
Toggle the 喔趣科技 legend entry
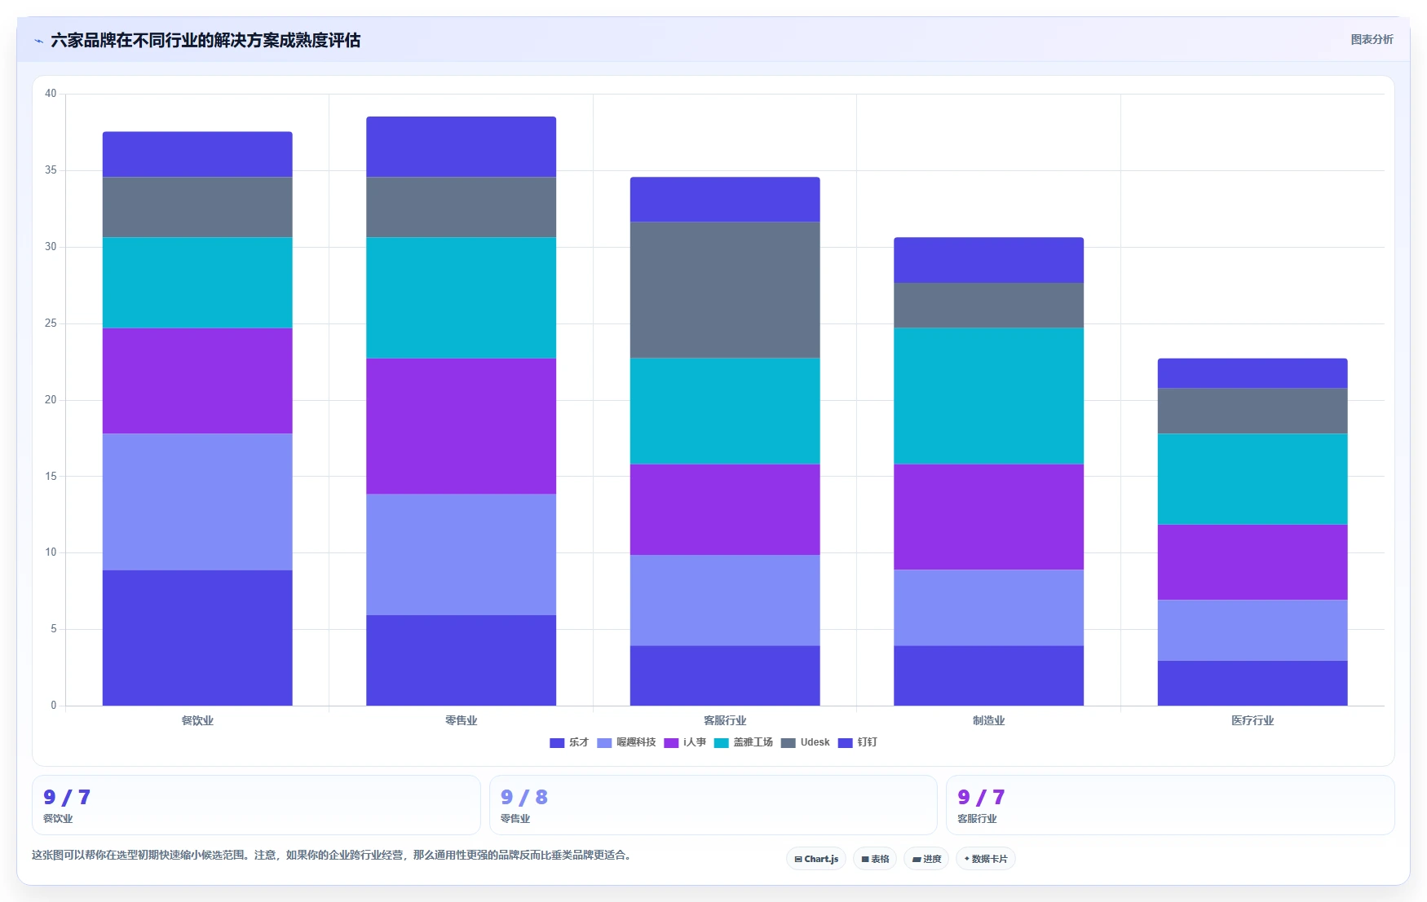click(x=626, y=742)
